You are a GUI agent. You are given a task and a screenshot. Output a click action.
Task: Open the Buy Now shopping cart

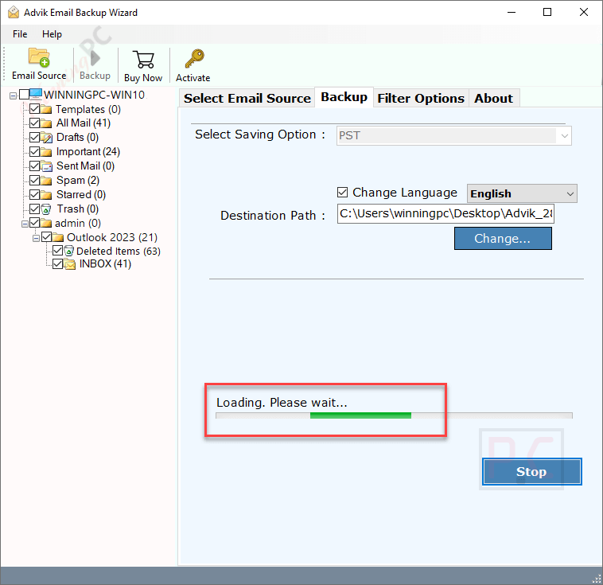click(143, 60)
